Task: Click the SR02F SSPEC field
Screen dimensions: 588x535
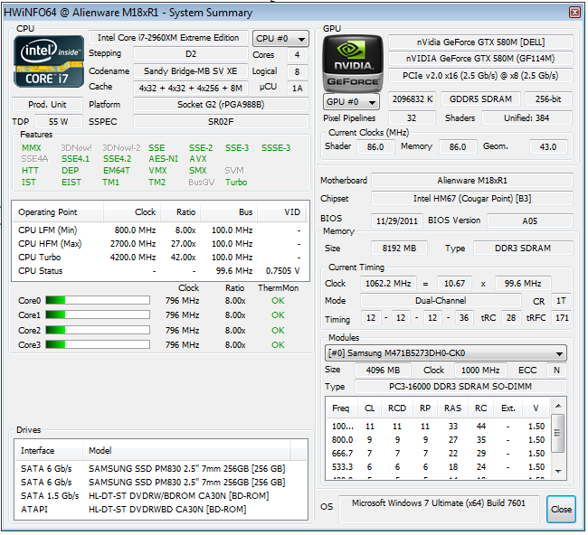Action: point(221,122)
